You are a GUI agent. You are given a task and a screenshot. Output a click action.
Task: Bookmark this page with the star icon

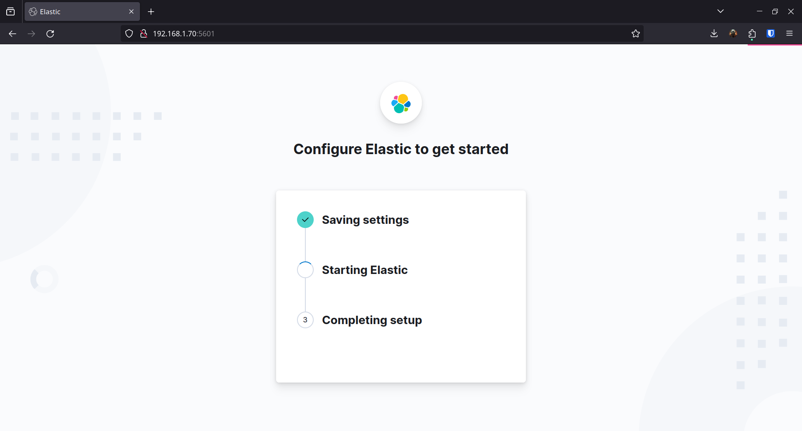pos(635,34)
